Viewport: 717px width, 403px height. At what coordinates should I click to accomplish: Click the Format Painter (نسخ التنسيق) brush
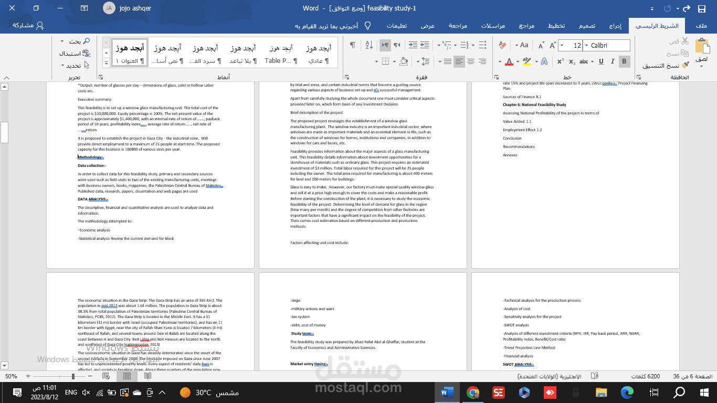tap(684, 66)
